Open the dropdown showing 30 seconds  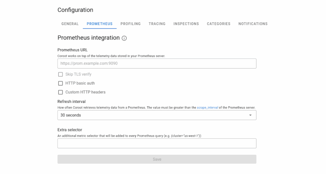pos(157,115)
